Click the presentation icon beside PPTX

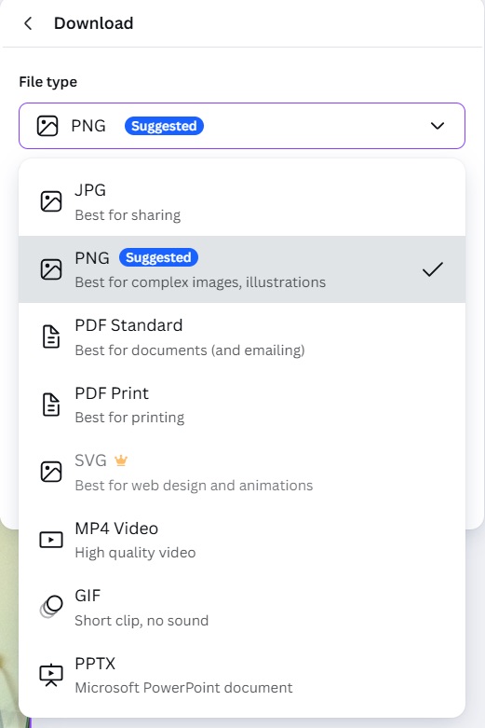tap(51, 675)
